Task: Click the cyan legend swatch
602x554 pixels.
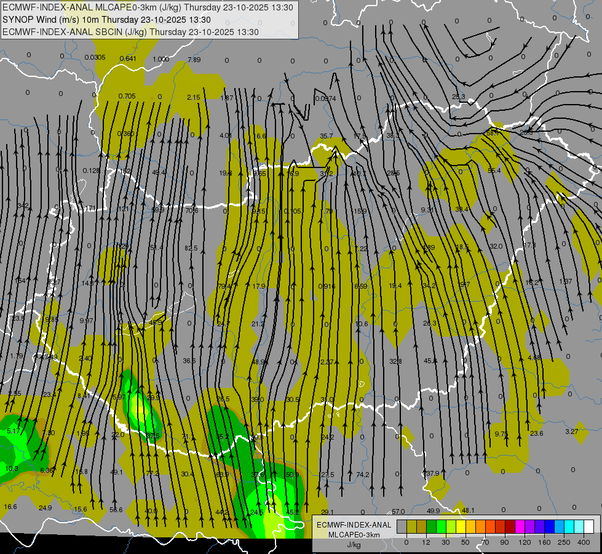Action: 569,526
